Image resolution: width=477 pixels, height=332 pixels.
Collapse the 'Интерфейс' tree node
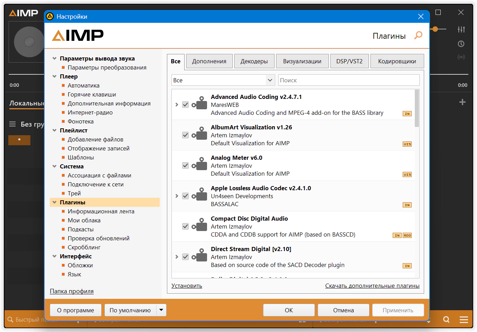(54, 256)
